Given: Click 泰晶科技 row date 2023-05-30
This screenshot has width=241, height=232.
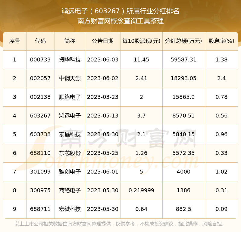Looking at the screenshot, I should tap(103, 134).
